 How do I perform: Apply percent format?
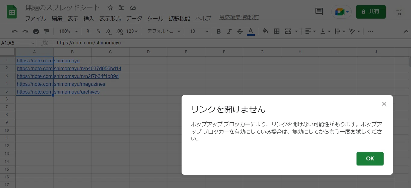pyautogui.click(x=98, y=31)
